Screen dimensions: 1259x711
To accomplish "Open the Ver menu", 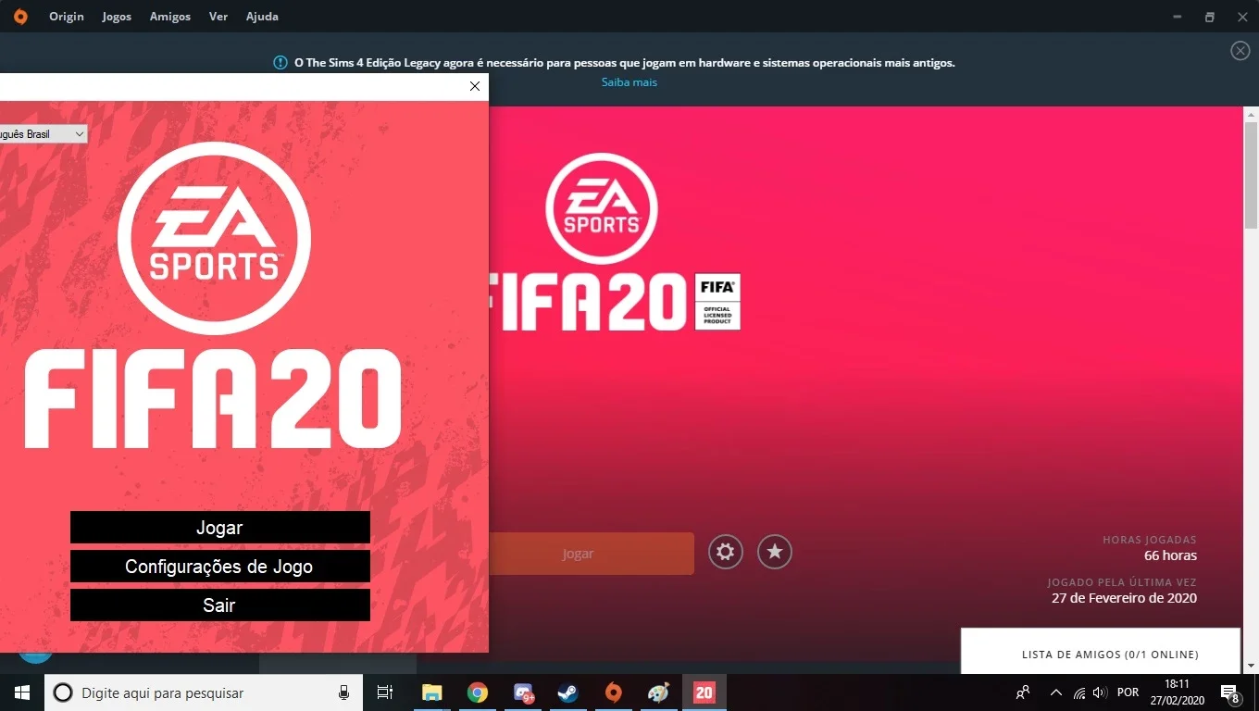I will [218, 17].
